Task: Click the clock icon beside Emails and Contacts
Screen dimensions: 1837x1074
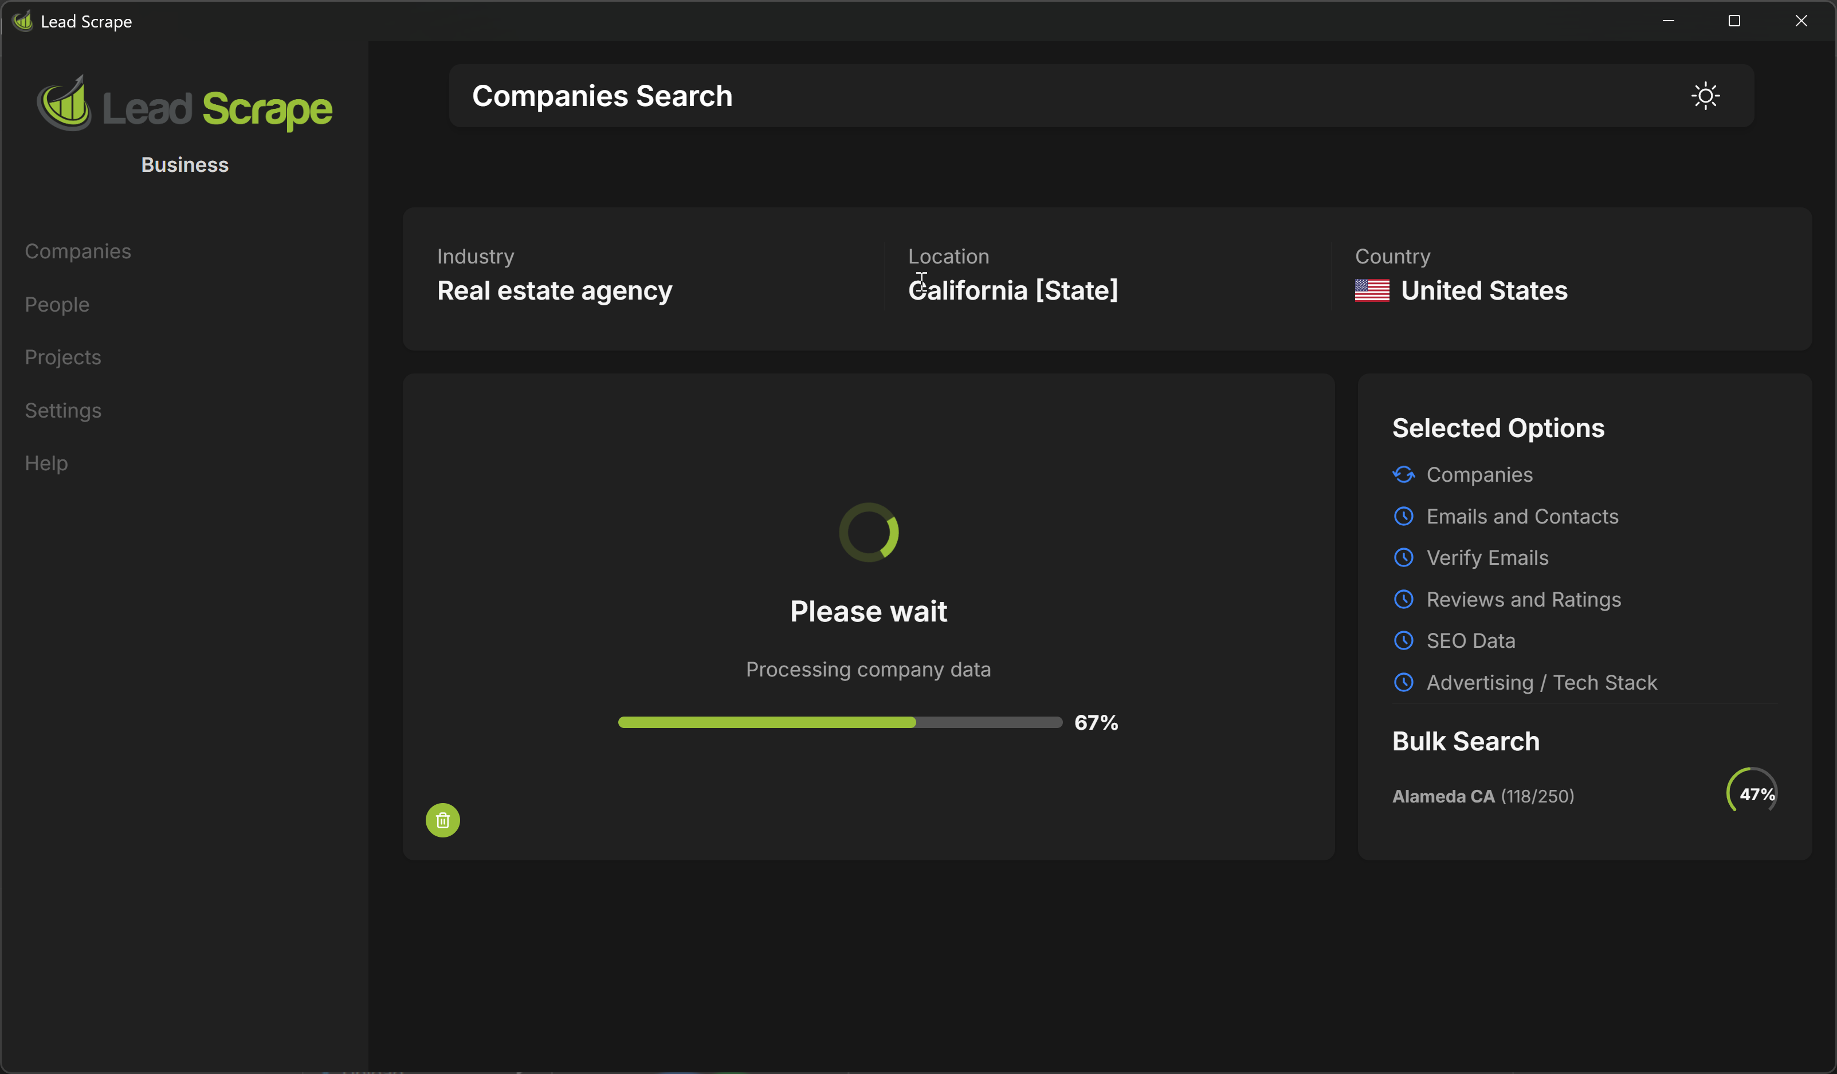Action: tap(1403, 517)
